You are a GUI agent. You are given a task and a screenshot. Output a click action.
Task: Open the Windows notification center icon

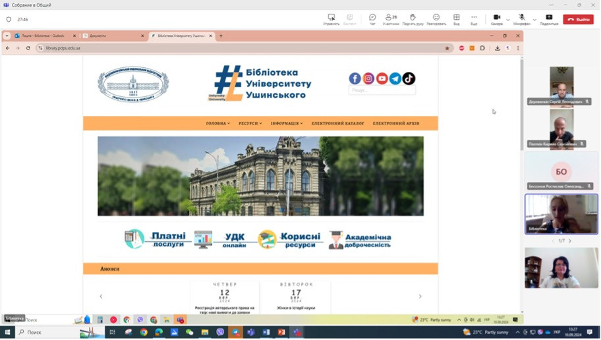pos(590,332)
